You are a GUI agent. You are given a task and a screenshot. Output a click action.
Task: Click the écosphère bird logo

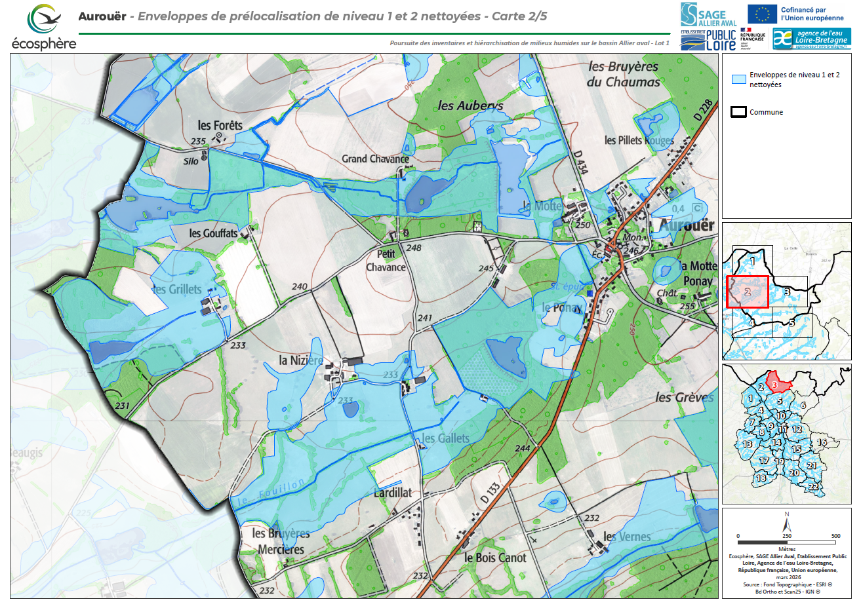(43, 20)
